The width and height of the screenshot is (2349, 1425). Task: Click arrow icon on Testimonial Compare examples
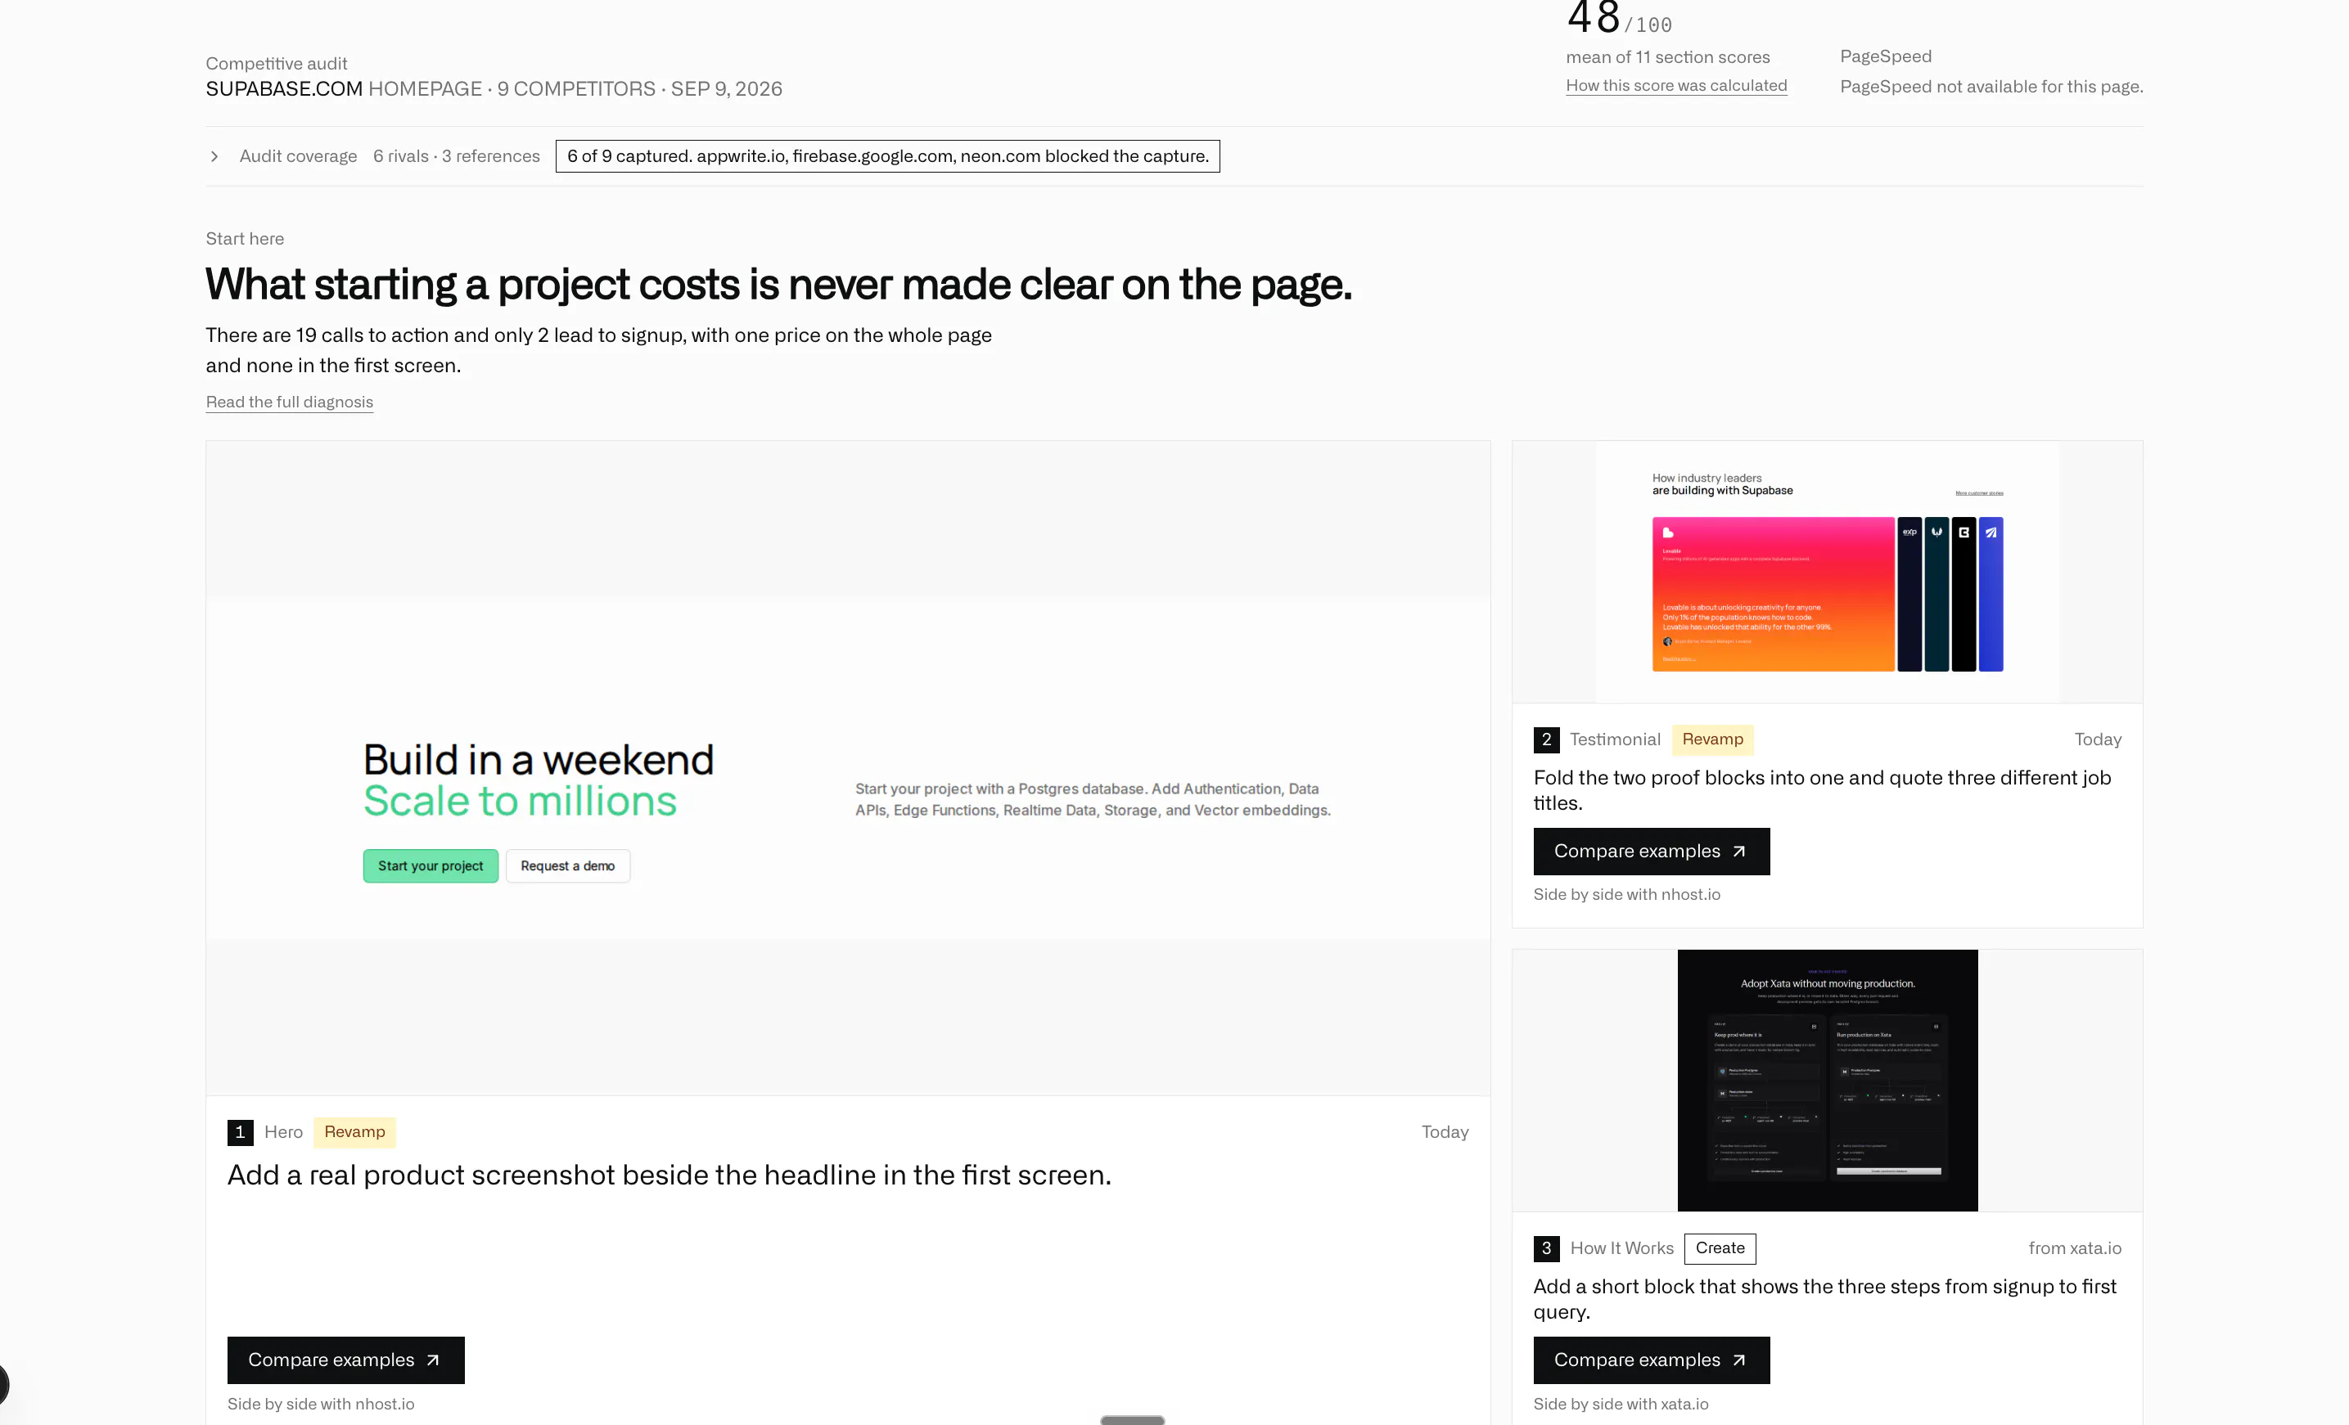1739,851
